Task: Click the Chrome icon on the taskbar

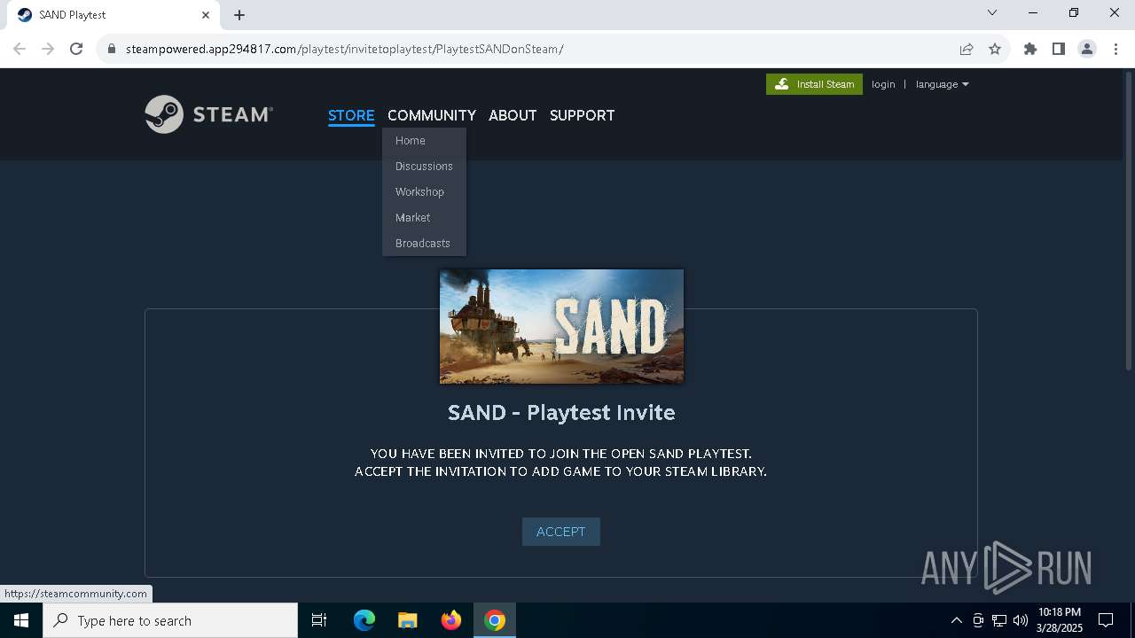Action: pos(495,620)
